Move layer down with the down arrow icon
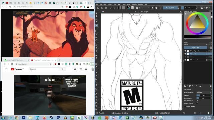 tap(193, 86)
